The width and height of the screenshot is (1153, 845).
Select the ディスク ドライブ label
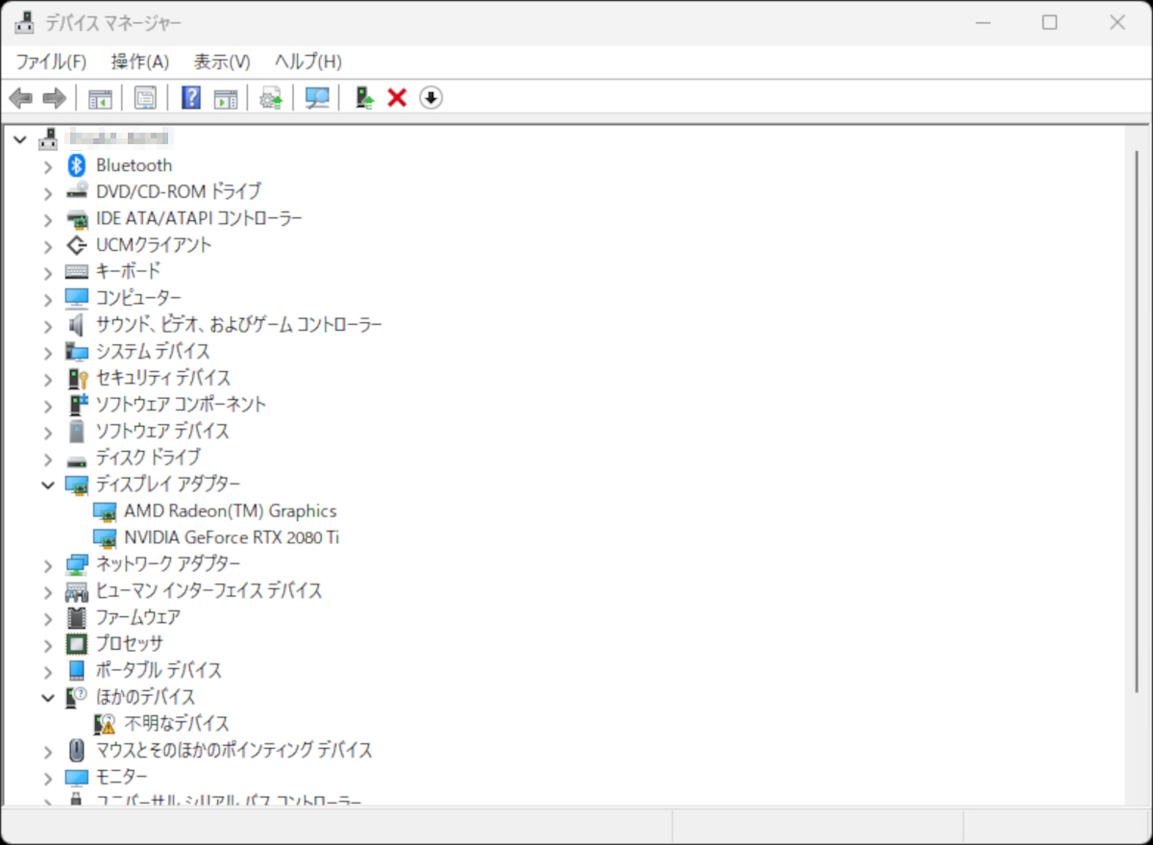click(x=148, y=458)
